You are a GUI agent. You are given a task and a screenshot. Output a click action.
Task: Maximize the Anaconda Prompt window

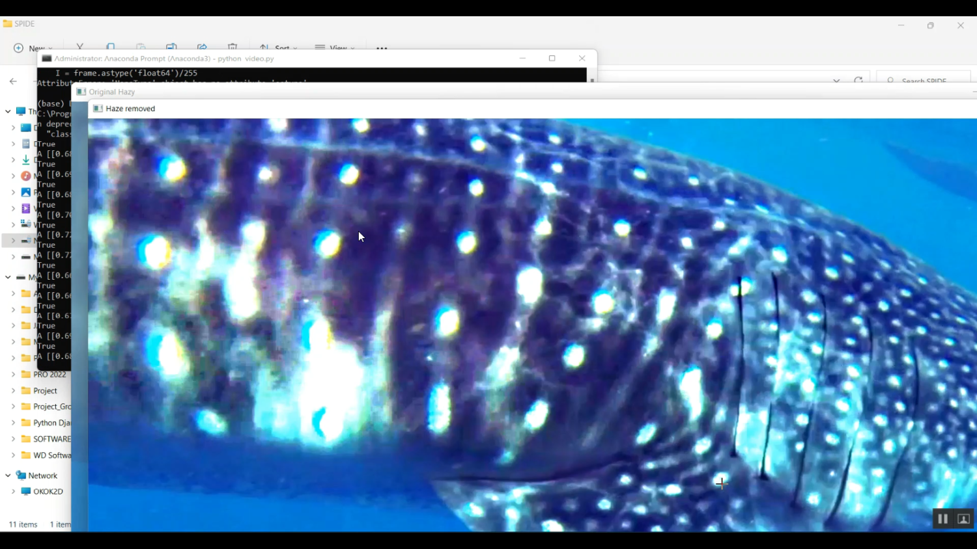[552, 59]
